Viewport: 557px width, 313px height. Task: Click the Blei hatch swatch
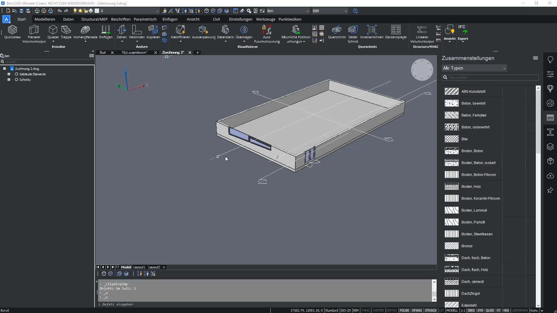[x=452, y=139]
